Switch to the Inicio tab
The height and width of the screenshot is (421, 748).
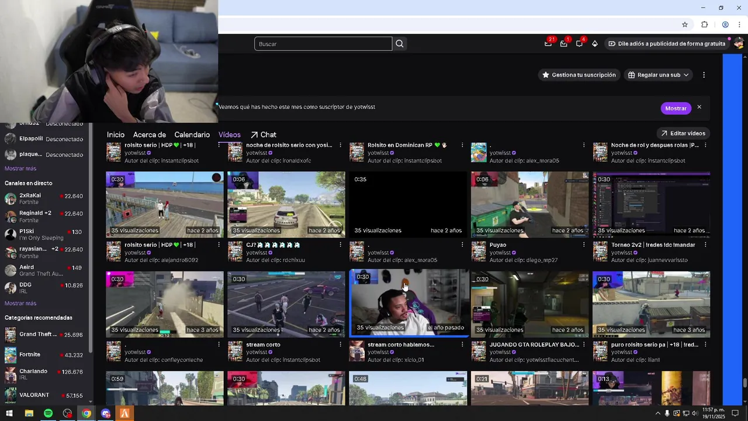pos(116,134)
